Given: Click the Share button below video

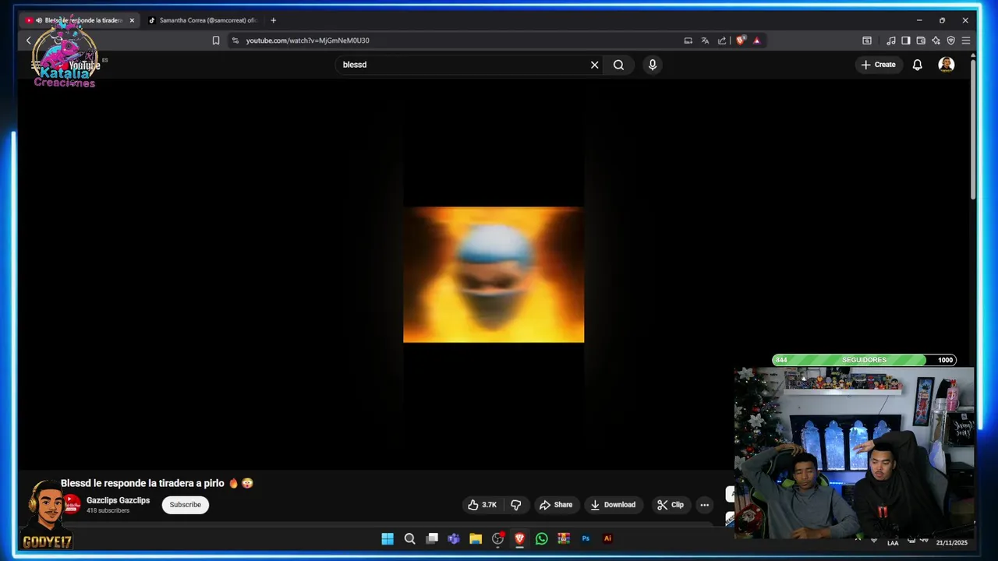Looking at the screenshot, I should (x=556, y=505).
